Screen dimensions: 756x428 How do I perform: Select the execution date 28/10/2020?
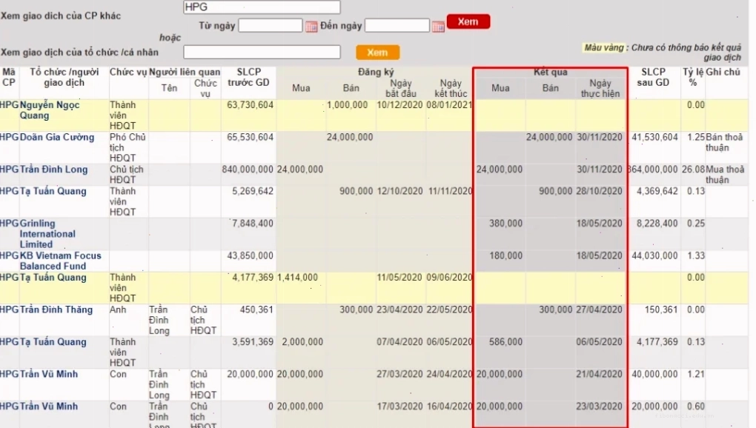(x=600, y=191)
